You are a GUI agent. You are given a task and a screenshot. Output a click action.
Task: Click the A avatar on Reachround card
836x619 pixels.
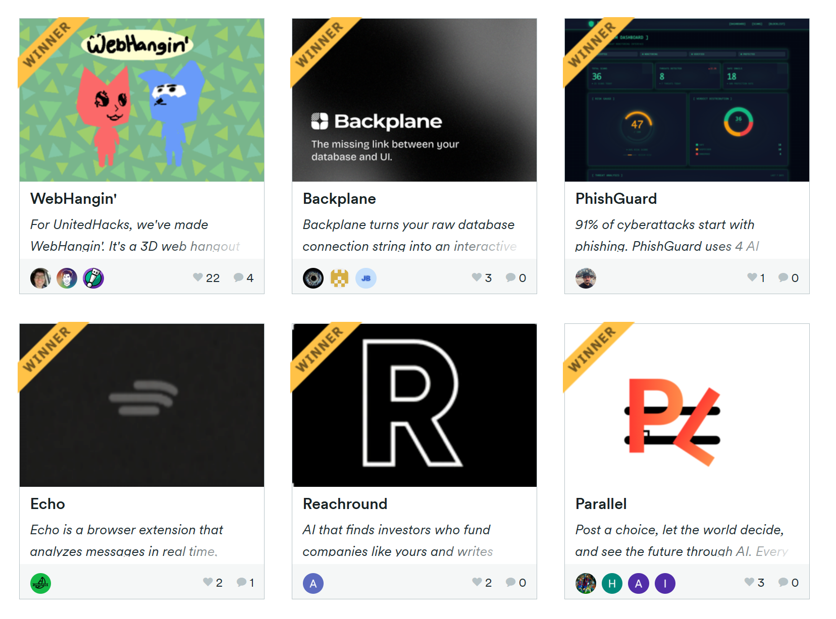(313, 584)
